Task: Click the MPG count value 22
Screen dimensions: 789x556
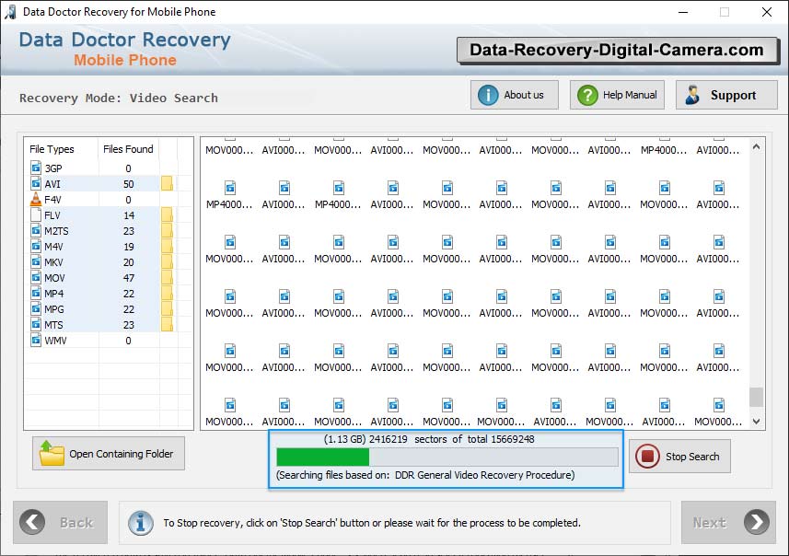Action: click(129, 309)
